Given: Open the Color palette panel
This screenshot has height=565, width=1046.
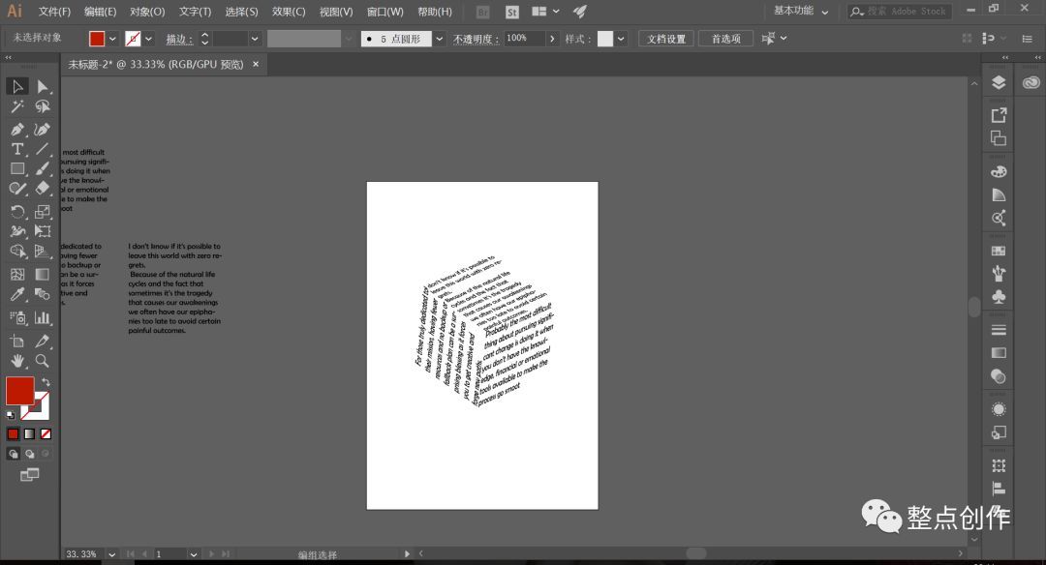Looking at the screenshot, I should [999, 171].
